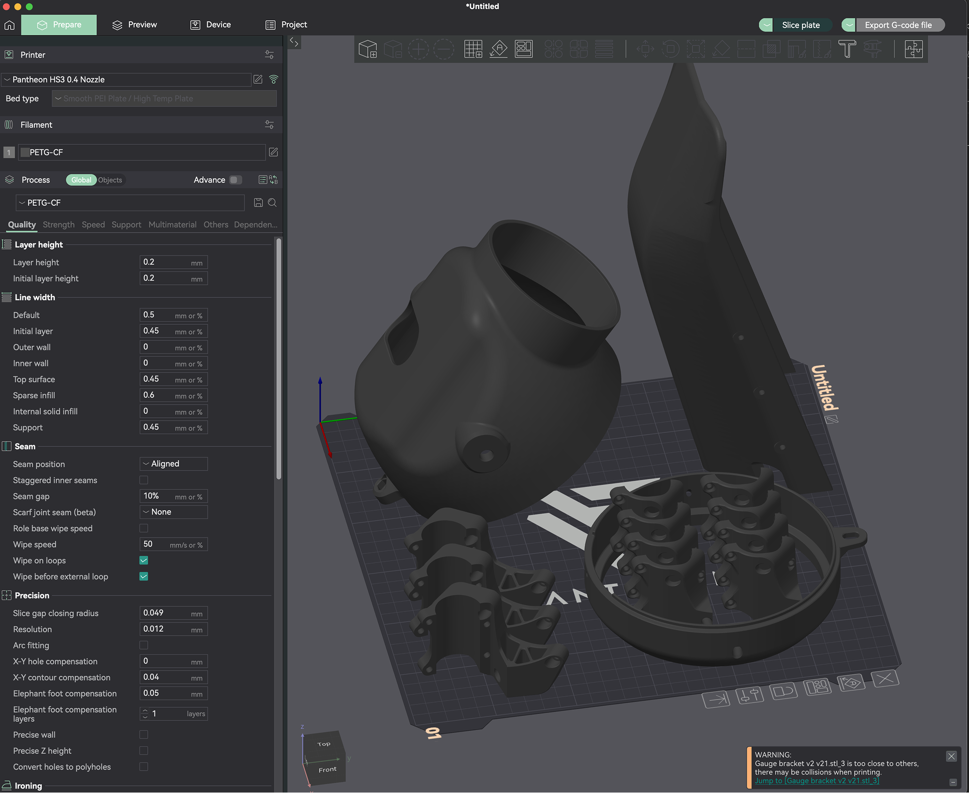This screenshot has height=793, width=969.
Task: Enable Convert holes to polyholes checkbox
Action: (144, 767)
